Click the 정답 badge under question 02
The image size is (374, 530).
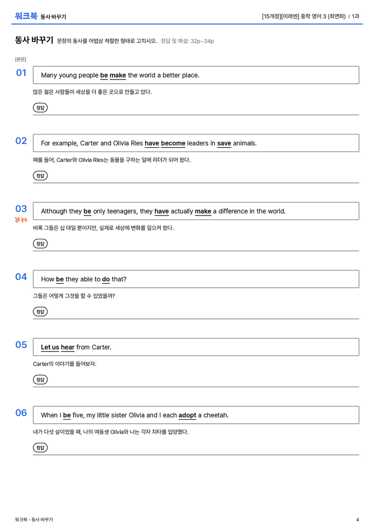40,176
